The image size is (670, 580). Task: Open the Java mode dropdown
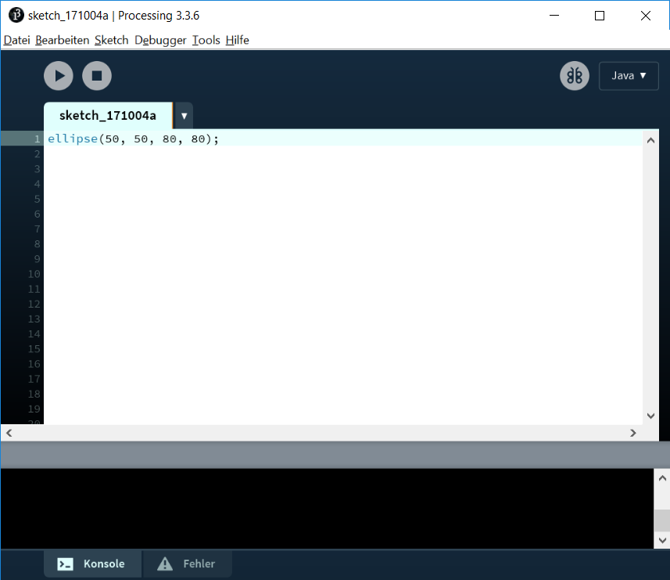point(629,76)
